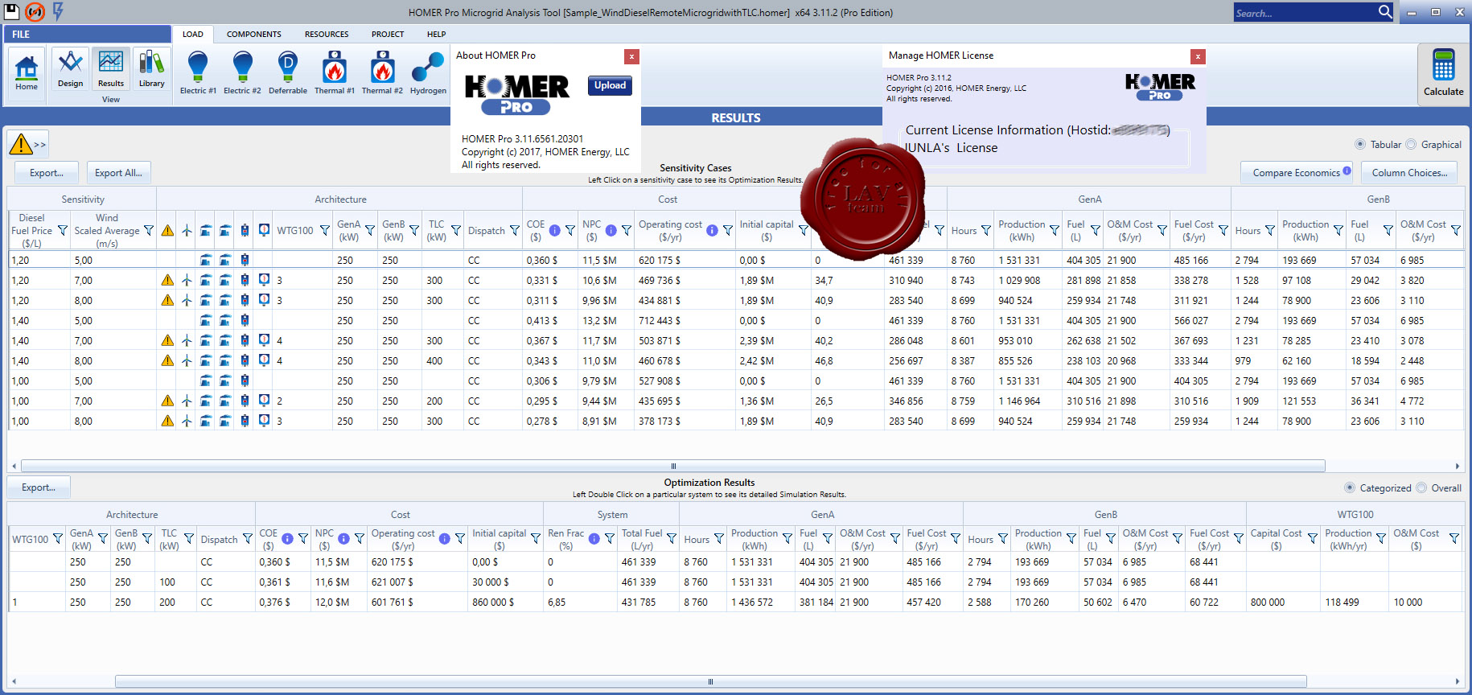The height and width of the screenshot is (695, 1472).
Task: Click the Export... button for Optimization Results
Action: (x=39, y=487)
